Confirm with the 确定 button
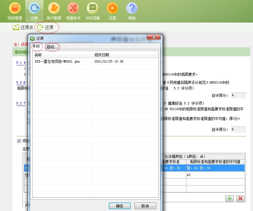The width and height of the screenshot is (253, 211). tap(120, 206)
